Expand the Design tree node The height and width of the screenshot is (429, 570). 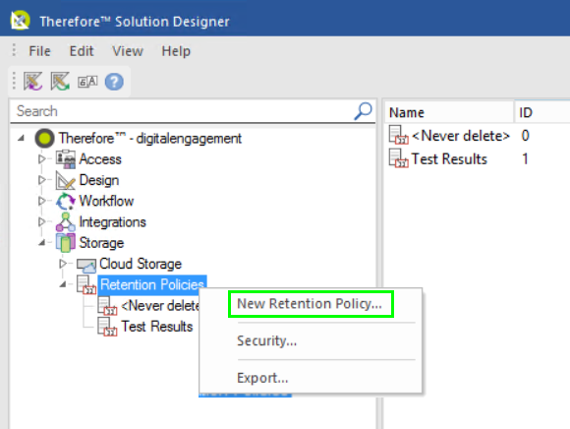pos(42,180)
